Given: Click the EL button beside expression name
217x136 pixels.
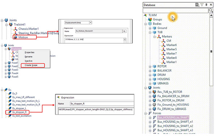Looking at the screenshot, I should tap(124, 31).
